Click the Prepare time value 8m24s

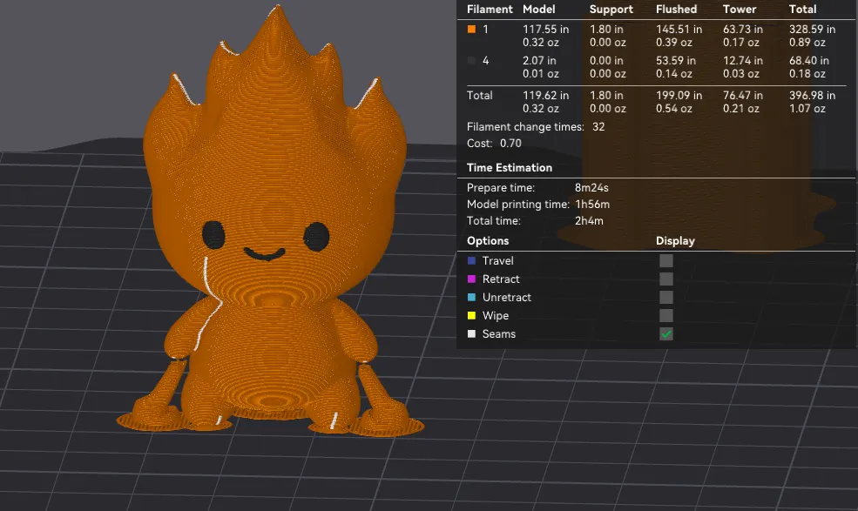coord(591,188)
